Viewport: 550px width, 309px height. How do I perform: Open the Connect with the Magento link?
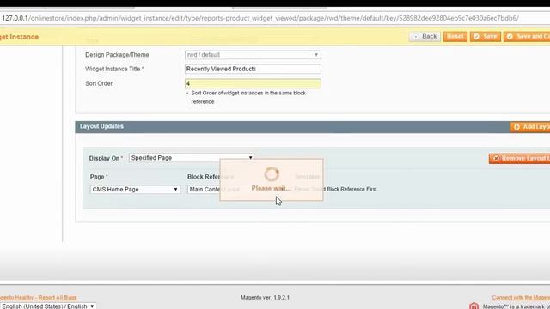521,298
